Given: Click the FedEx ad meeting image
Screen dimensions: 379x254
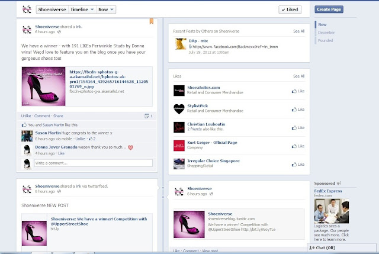Looking at the screenshot, I should click(332, 211).
